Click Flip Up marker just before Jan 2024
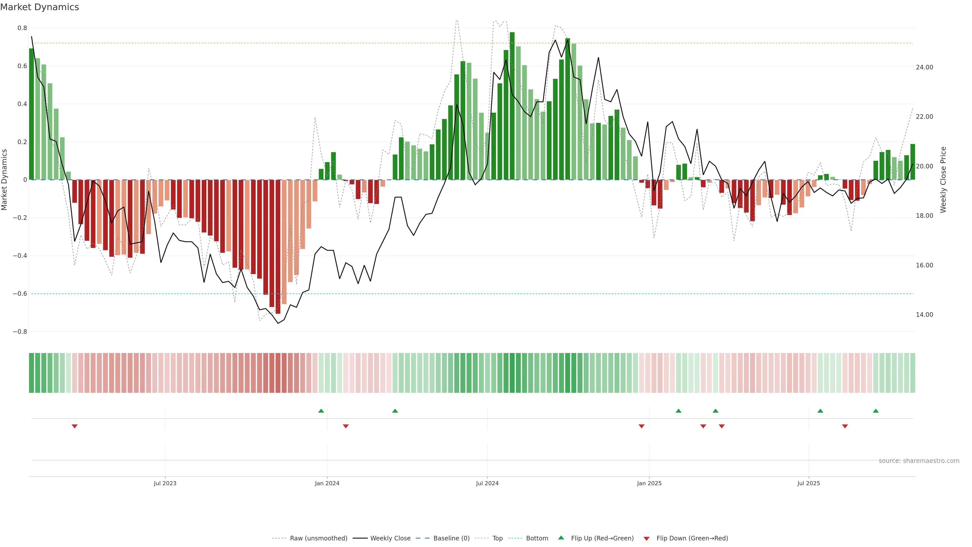Image resolution: width=972 pixels, height=547 pixels. click(x=321, y=411)
